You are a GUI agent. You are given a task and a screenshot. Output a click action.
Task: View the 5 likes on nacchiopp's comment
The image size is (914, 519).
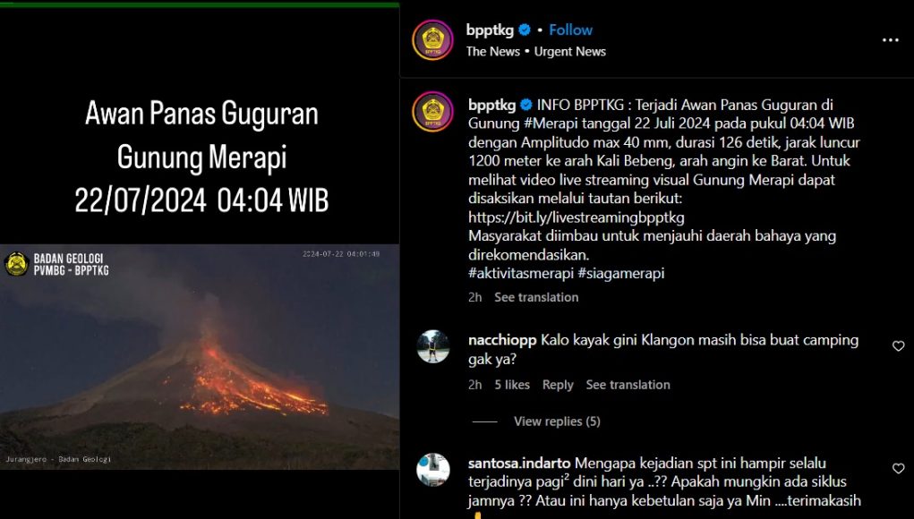coord(512,385)
